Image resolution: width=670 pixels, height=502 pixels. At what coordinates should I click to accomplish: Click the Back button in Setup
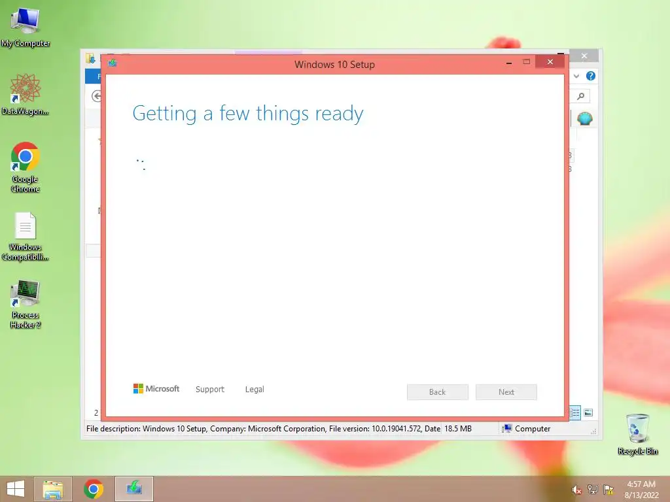438,392
